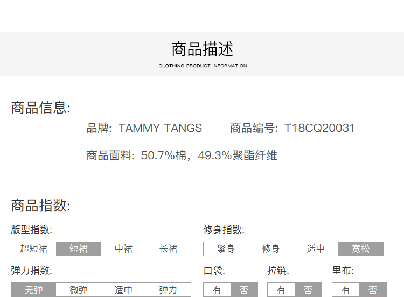Pick the 弹力 elasticity option

click(x=168, y=290)
